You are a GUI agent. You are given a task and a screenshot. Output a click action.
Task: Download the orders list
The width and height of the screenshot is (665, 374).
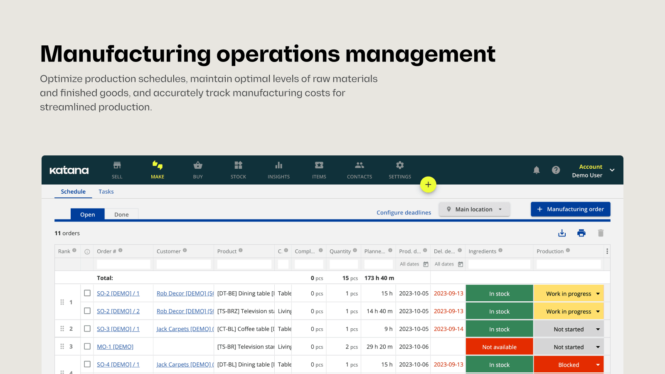562,233
